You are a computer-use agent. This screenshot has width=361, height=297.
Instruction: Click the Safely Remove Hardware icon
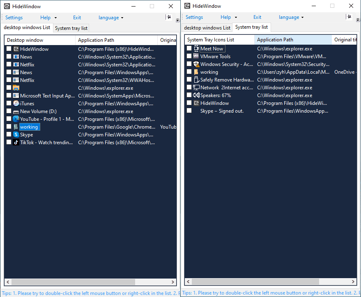196,80
